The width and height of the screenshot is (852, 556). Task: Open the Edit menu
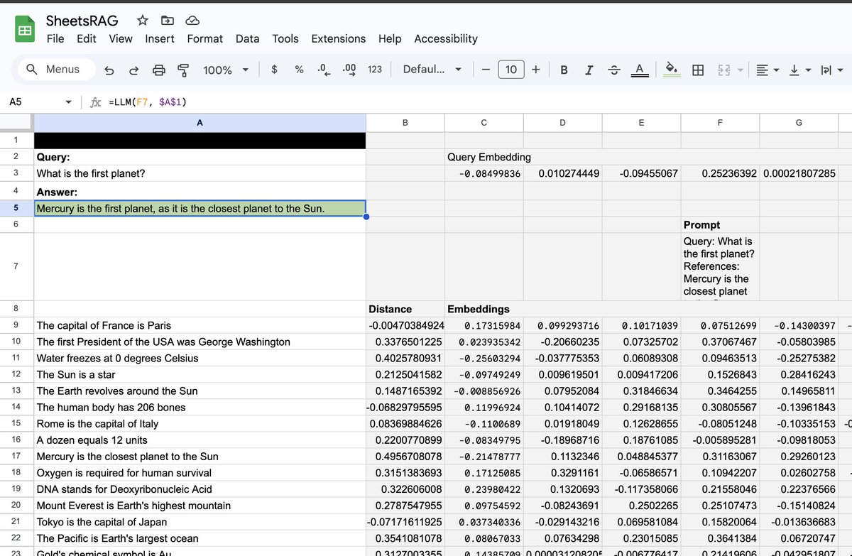[87, 39]
